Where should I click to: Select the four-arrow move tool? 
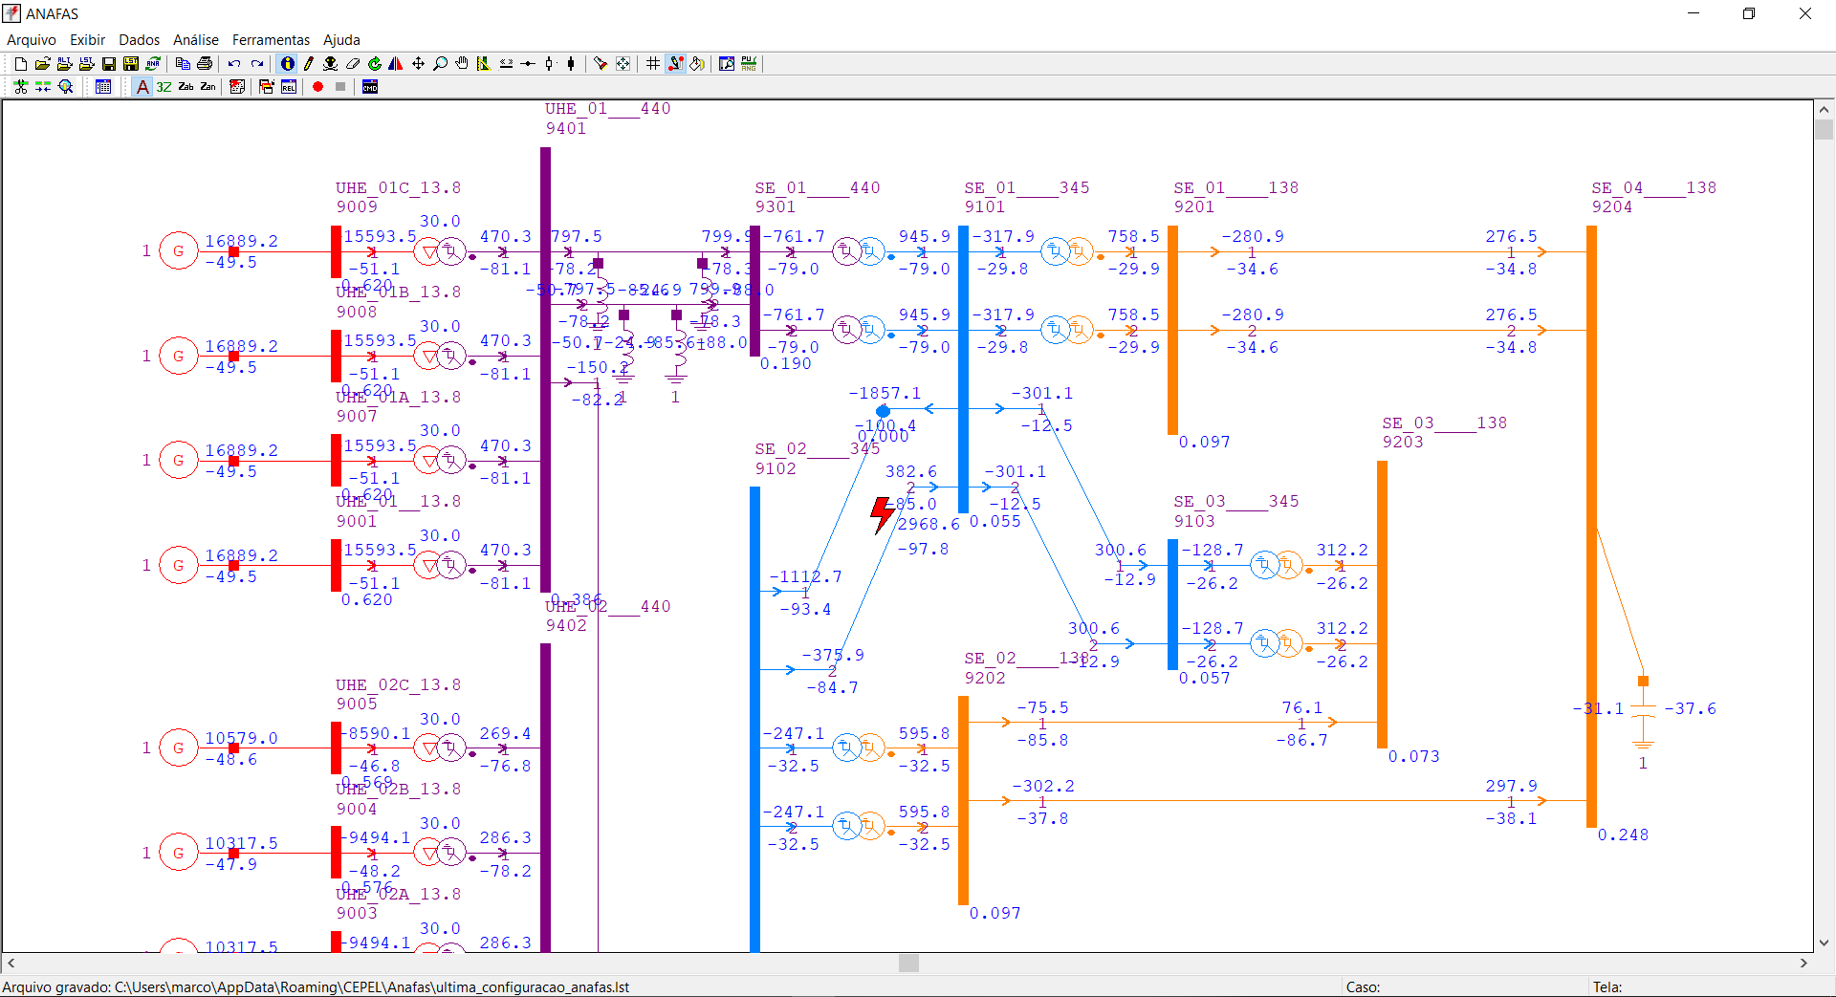point(418,64)
